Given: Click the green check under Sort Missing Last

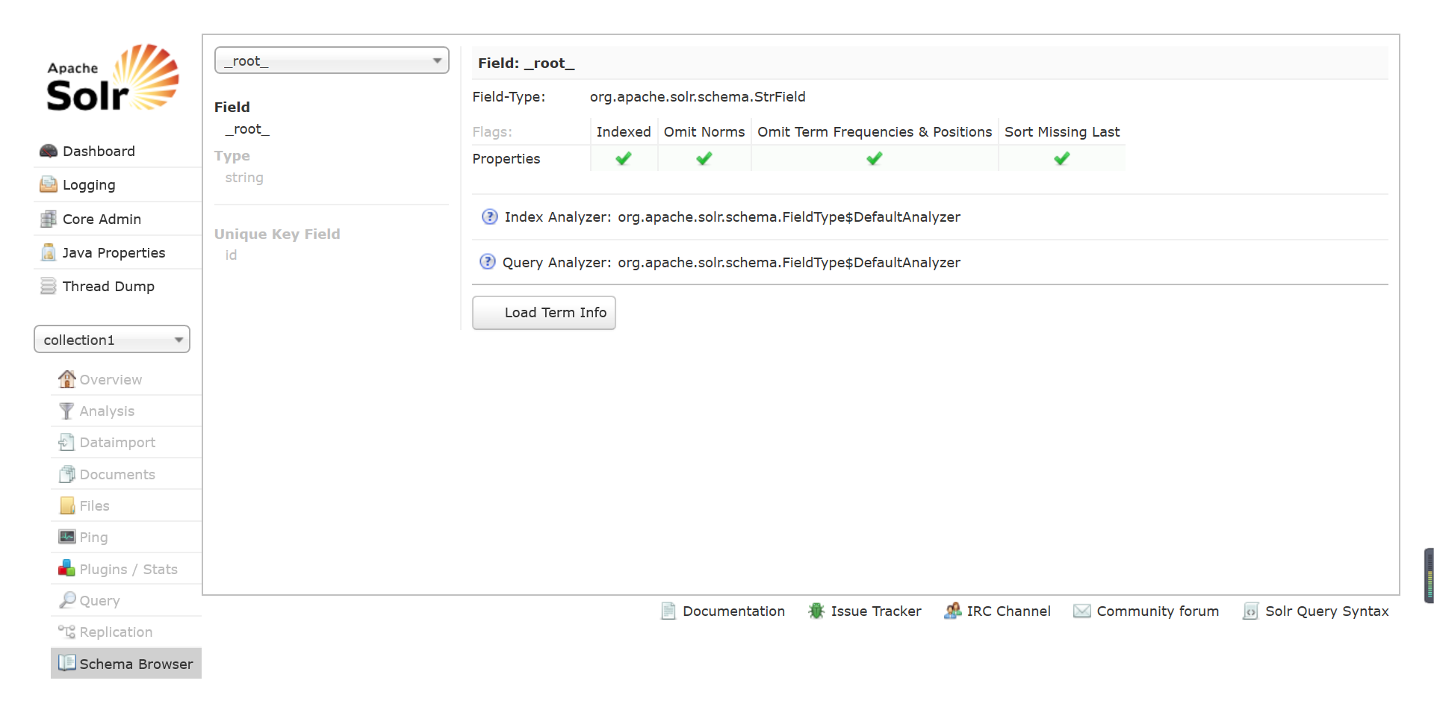Looking at the screenshot, I should point(1062,158).
